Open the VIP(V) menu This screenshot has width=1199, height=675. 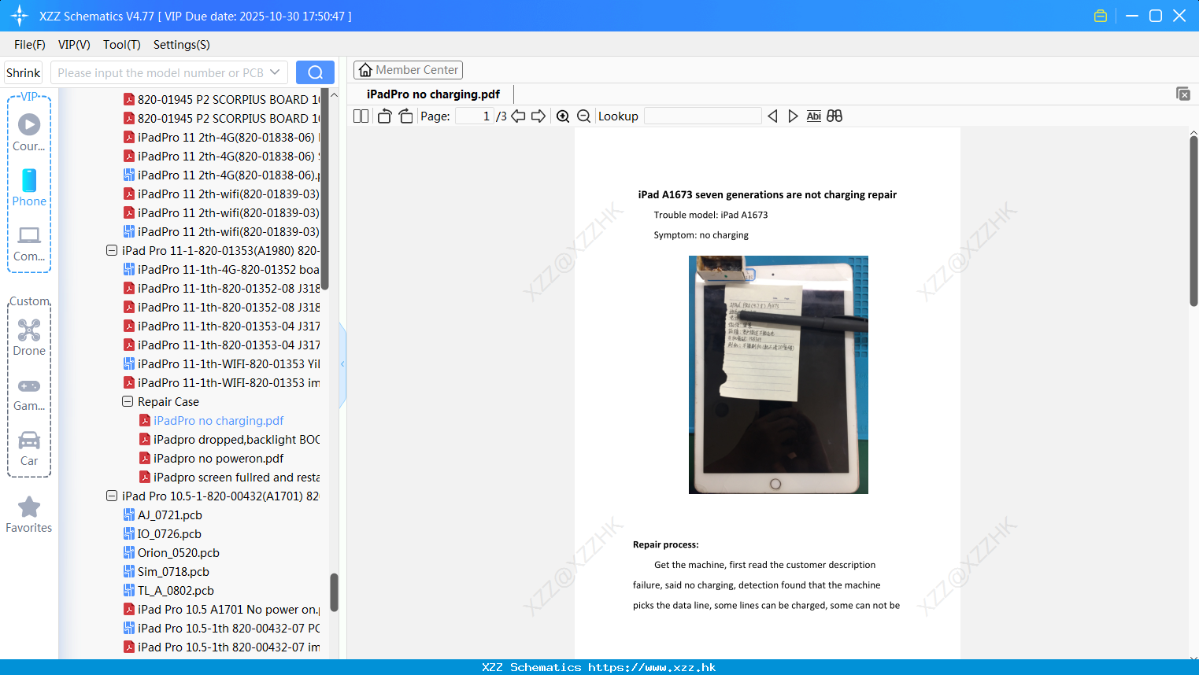tap(74, 44)
